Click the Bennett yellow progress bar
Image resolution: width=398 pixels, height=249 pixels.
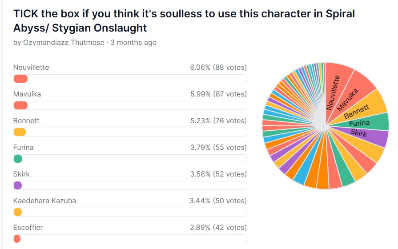tap(20, 132)
